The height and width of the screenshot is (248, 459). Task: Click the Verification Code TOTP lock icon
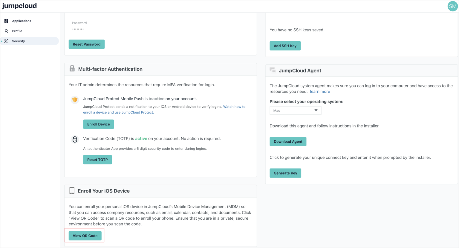pyautogui.click(x=75, y=139)
